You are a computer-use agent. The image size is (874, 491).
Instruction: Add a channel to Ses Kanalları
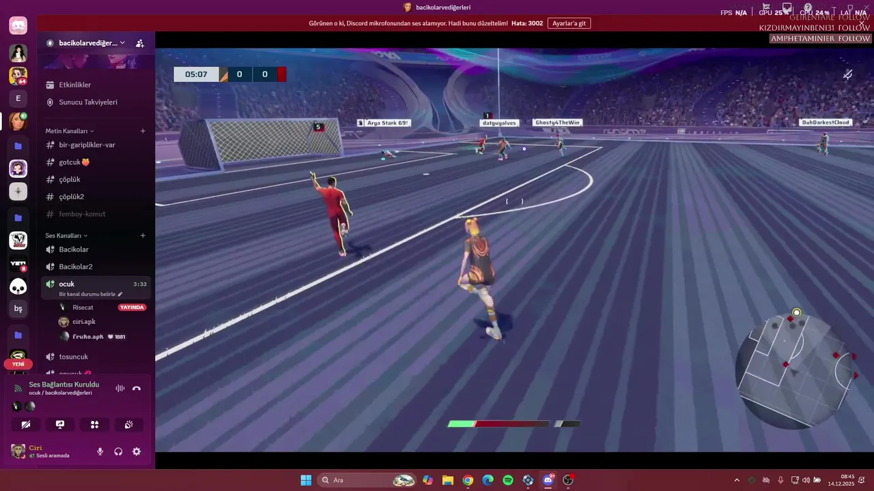pyautogui.click(x=143, y=236)
